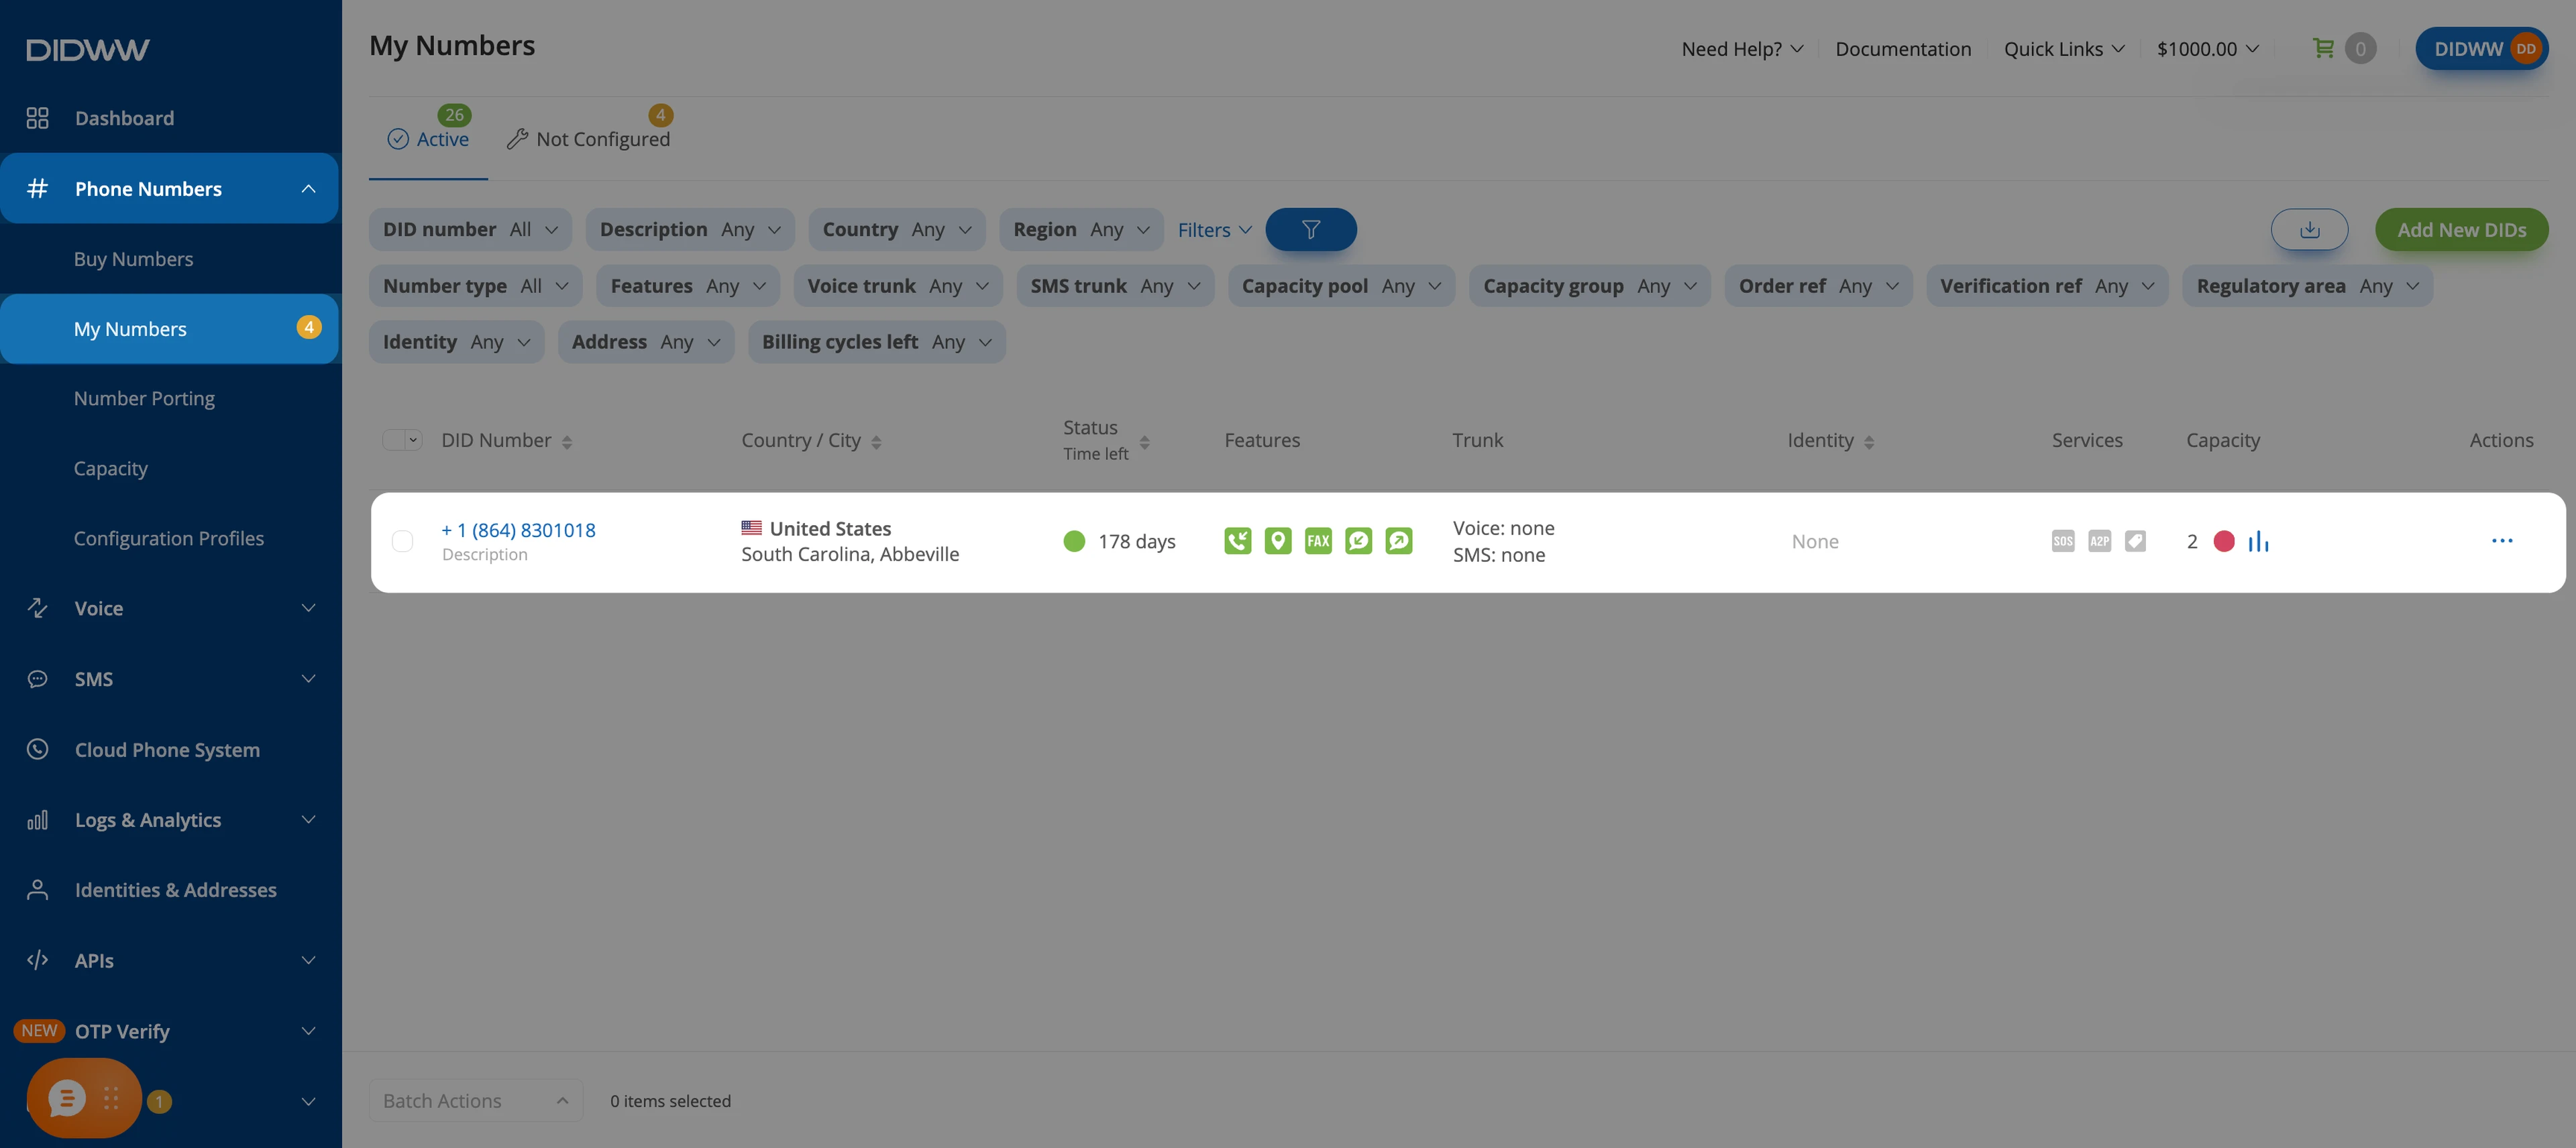Open the Voice trunk filter dropdown
This screenshot has width=2576, height=1148.
pos(898,286)
